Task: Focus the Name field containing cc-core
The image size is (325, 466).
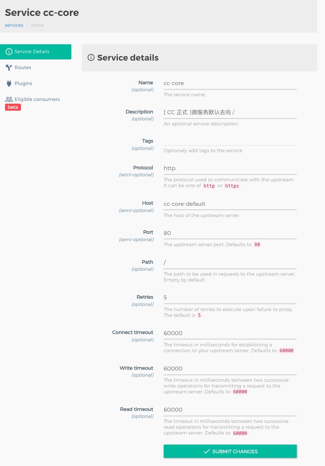Action: tap(230, 83)
